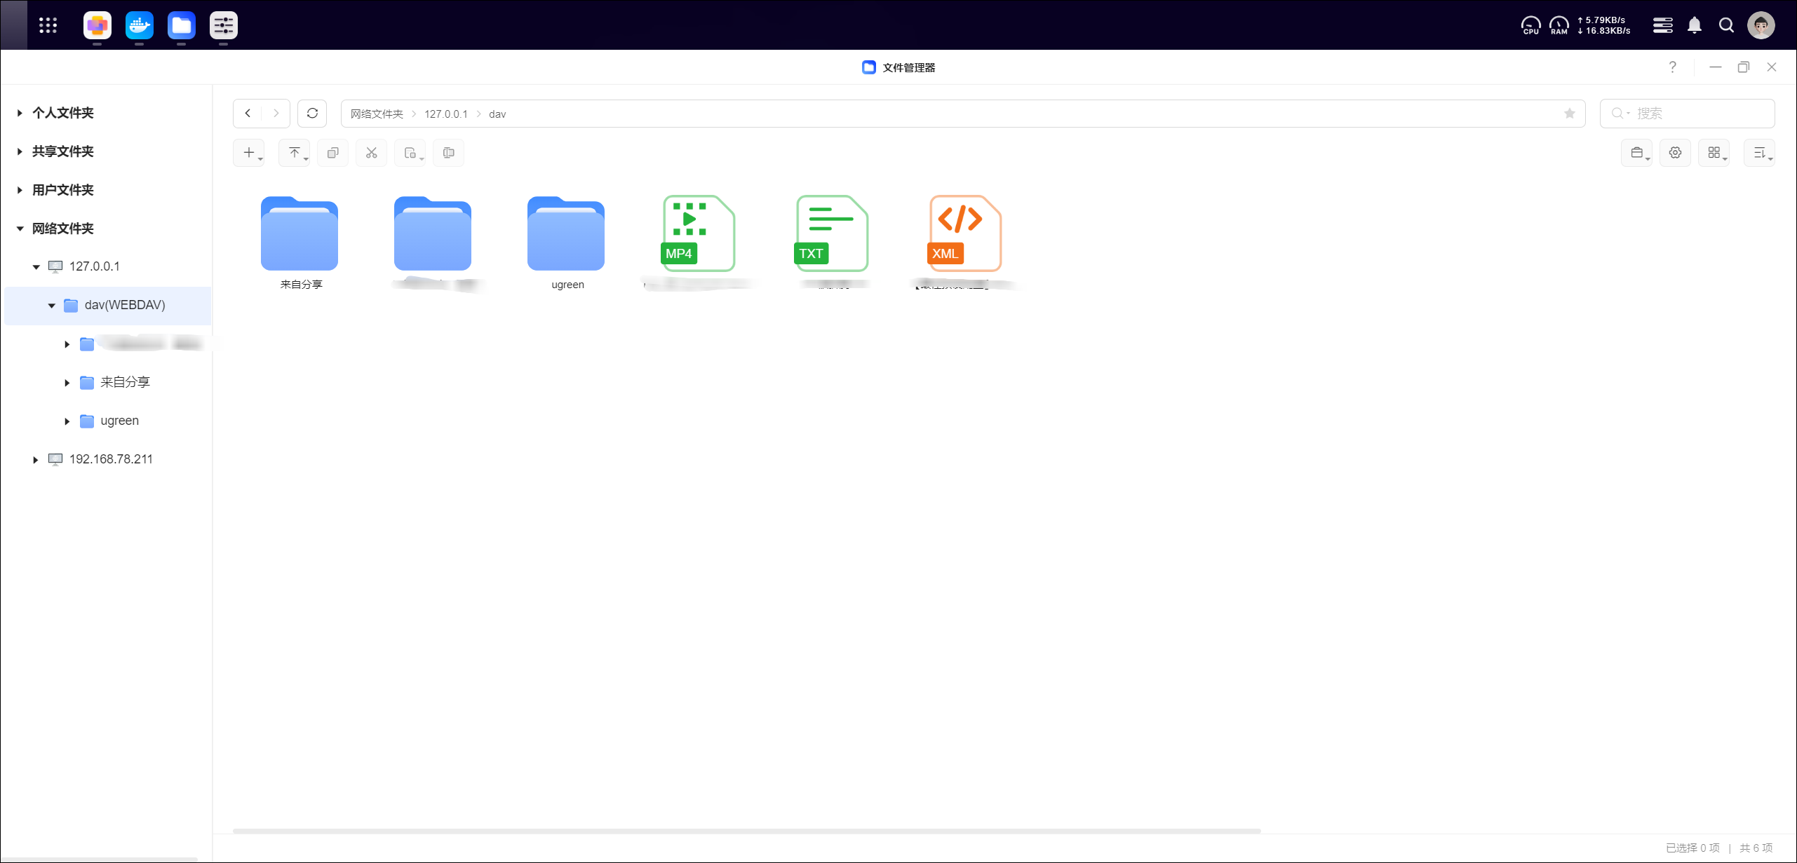Open the app launcher grid icon
1797x863 pixels.
point(48,26)
